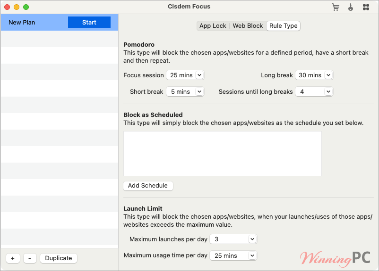379x271 pixels.
Task: Open Sessions until long breaks dropdown
Action: point(314,91)
